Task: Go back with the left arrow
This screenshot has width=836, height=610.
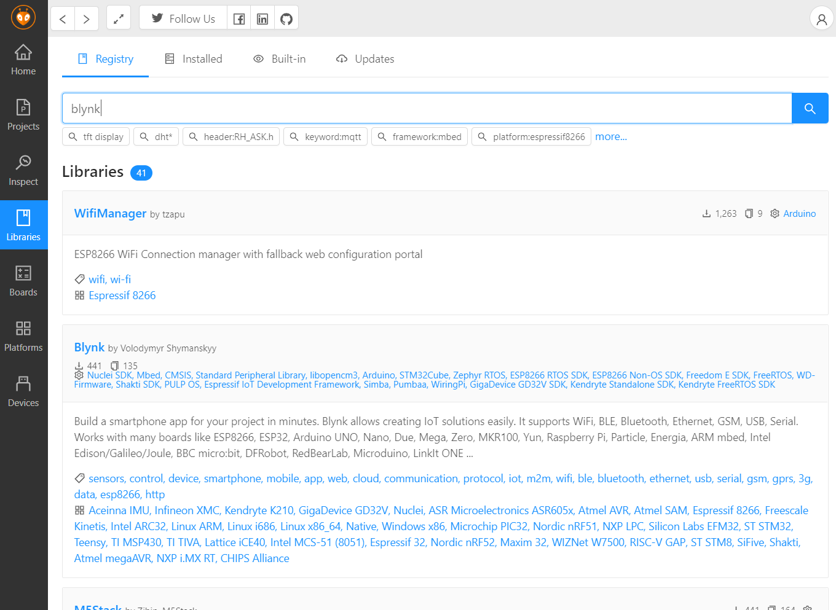Action: [x=63, y=18]
